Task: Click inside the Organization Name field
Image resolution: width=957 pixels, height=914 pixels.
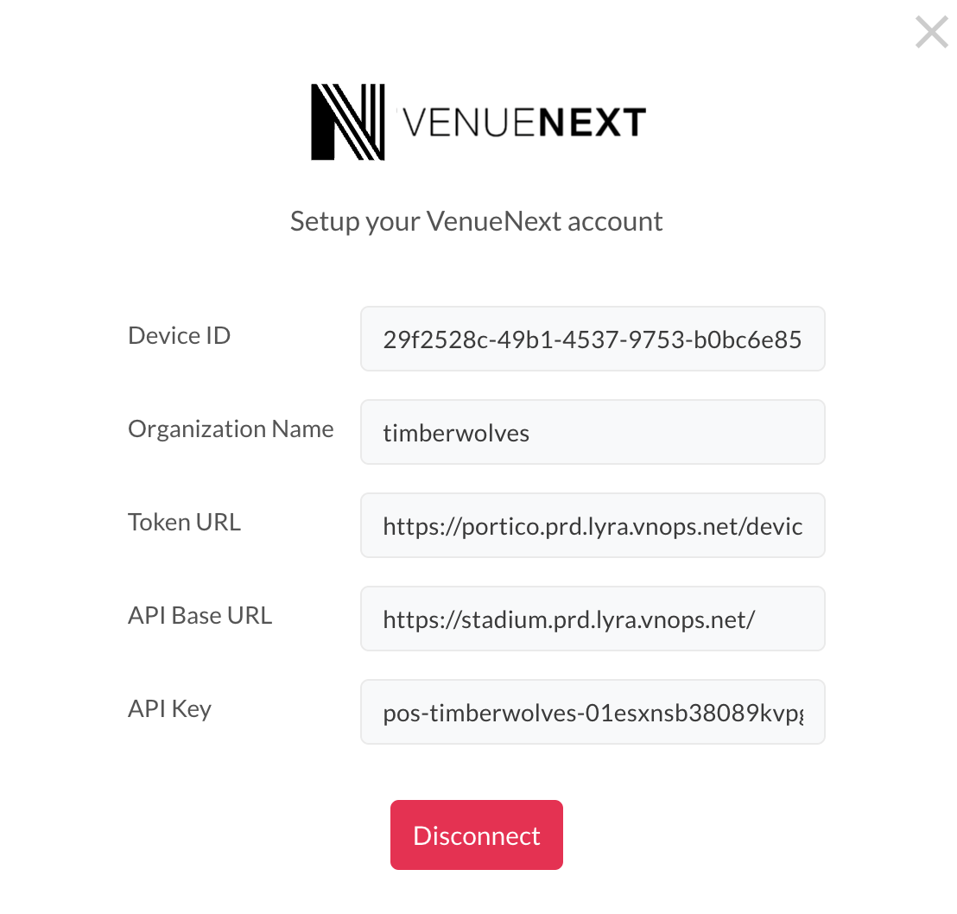Action: click(x=593, y=432)
